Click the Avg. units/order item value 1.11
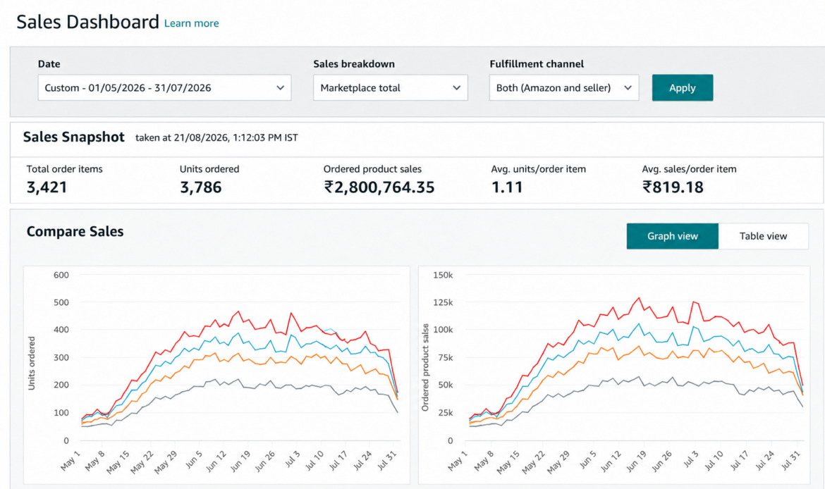 pos(507,187)
